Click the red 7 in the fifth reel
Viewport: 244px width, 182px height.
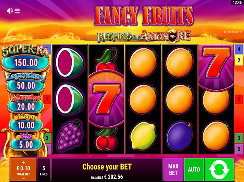[x=216, y=62]
